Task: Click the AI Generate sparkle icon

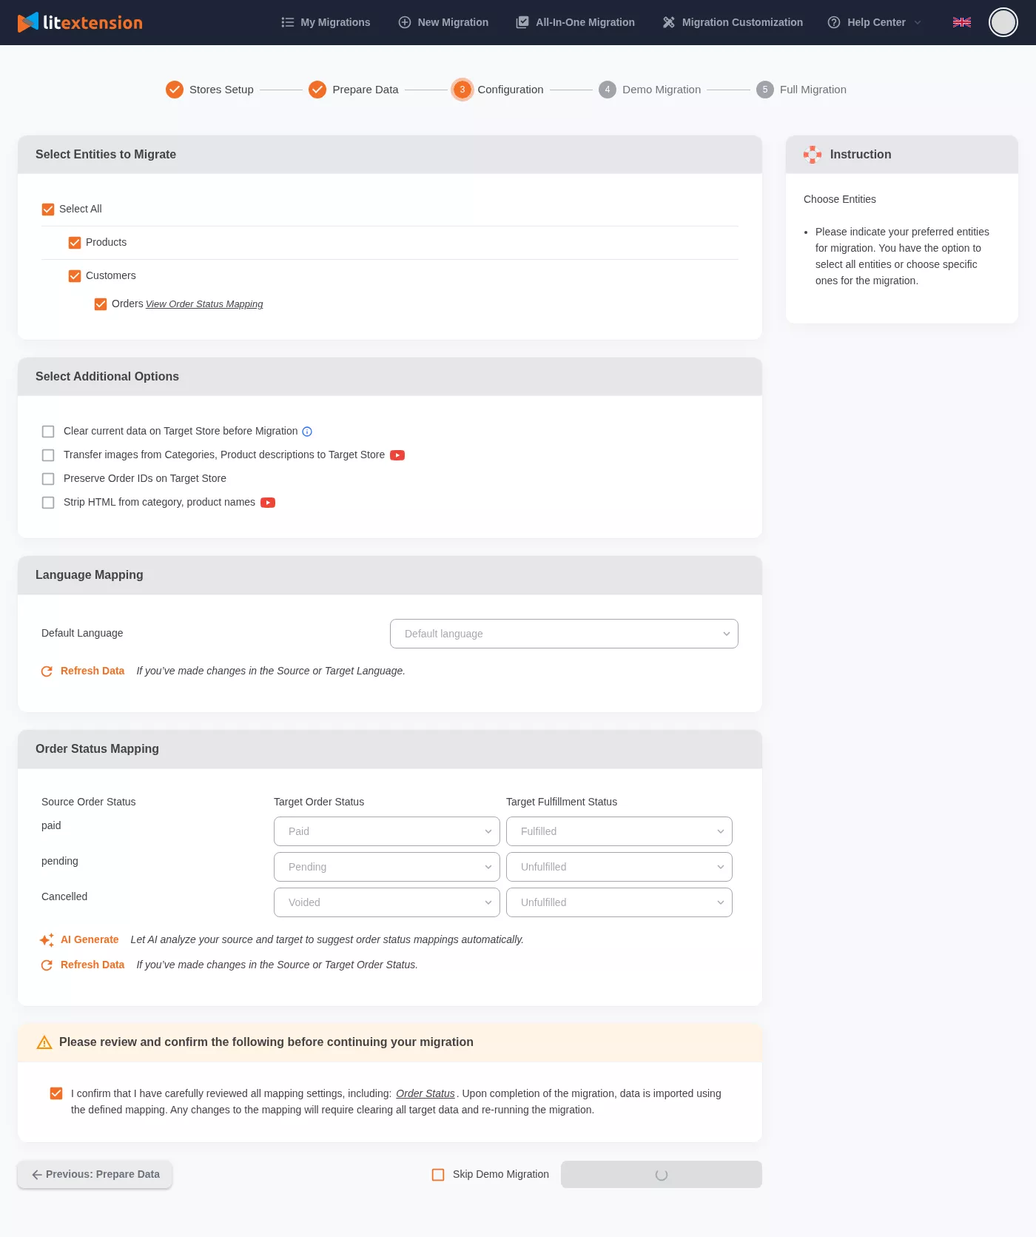Action: click(47, 940)
